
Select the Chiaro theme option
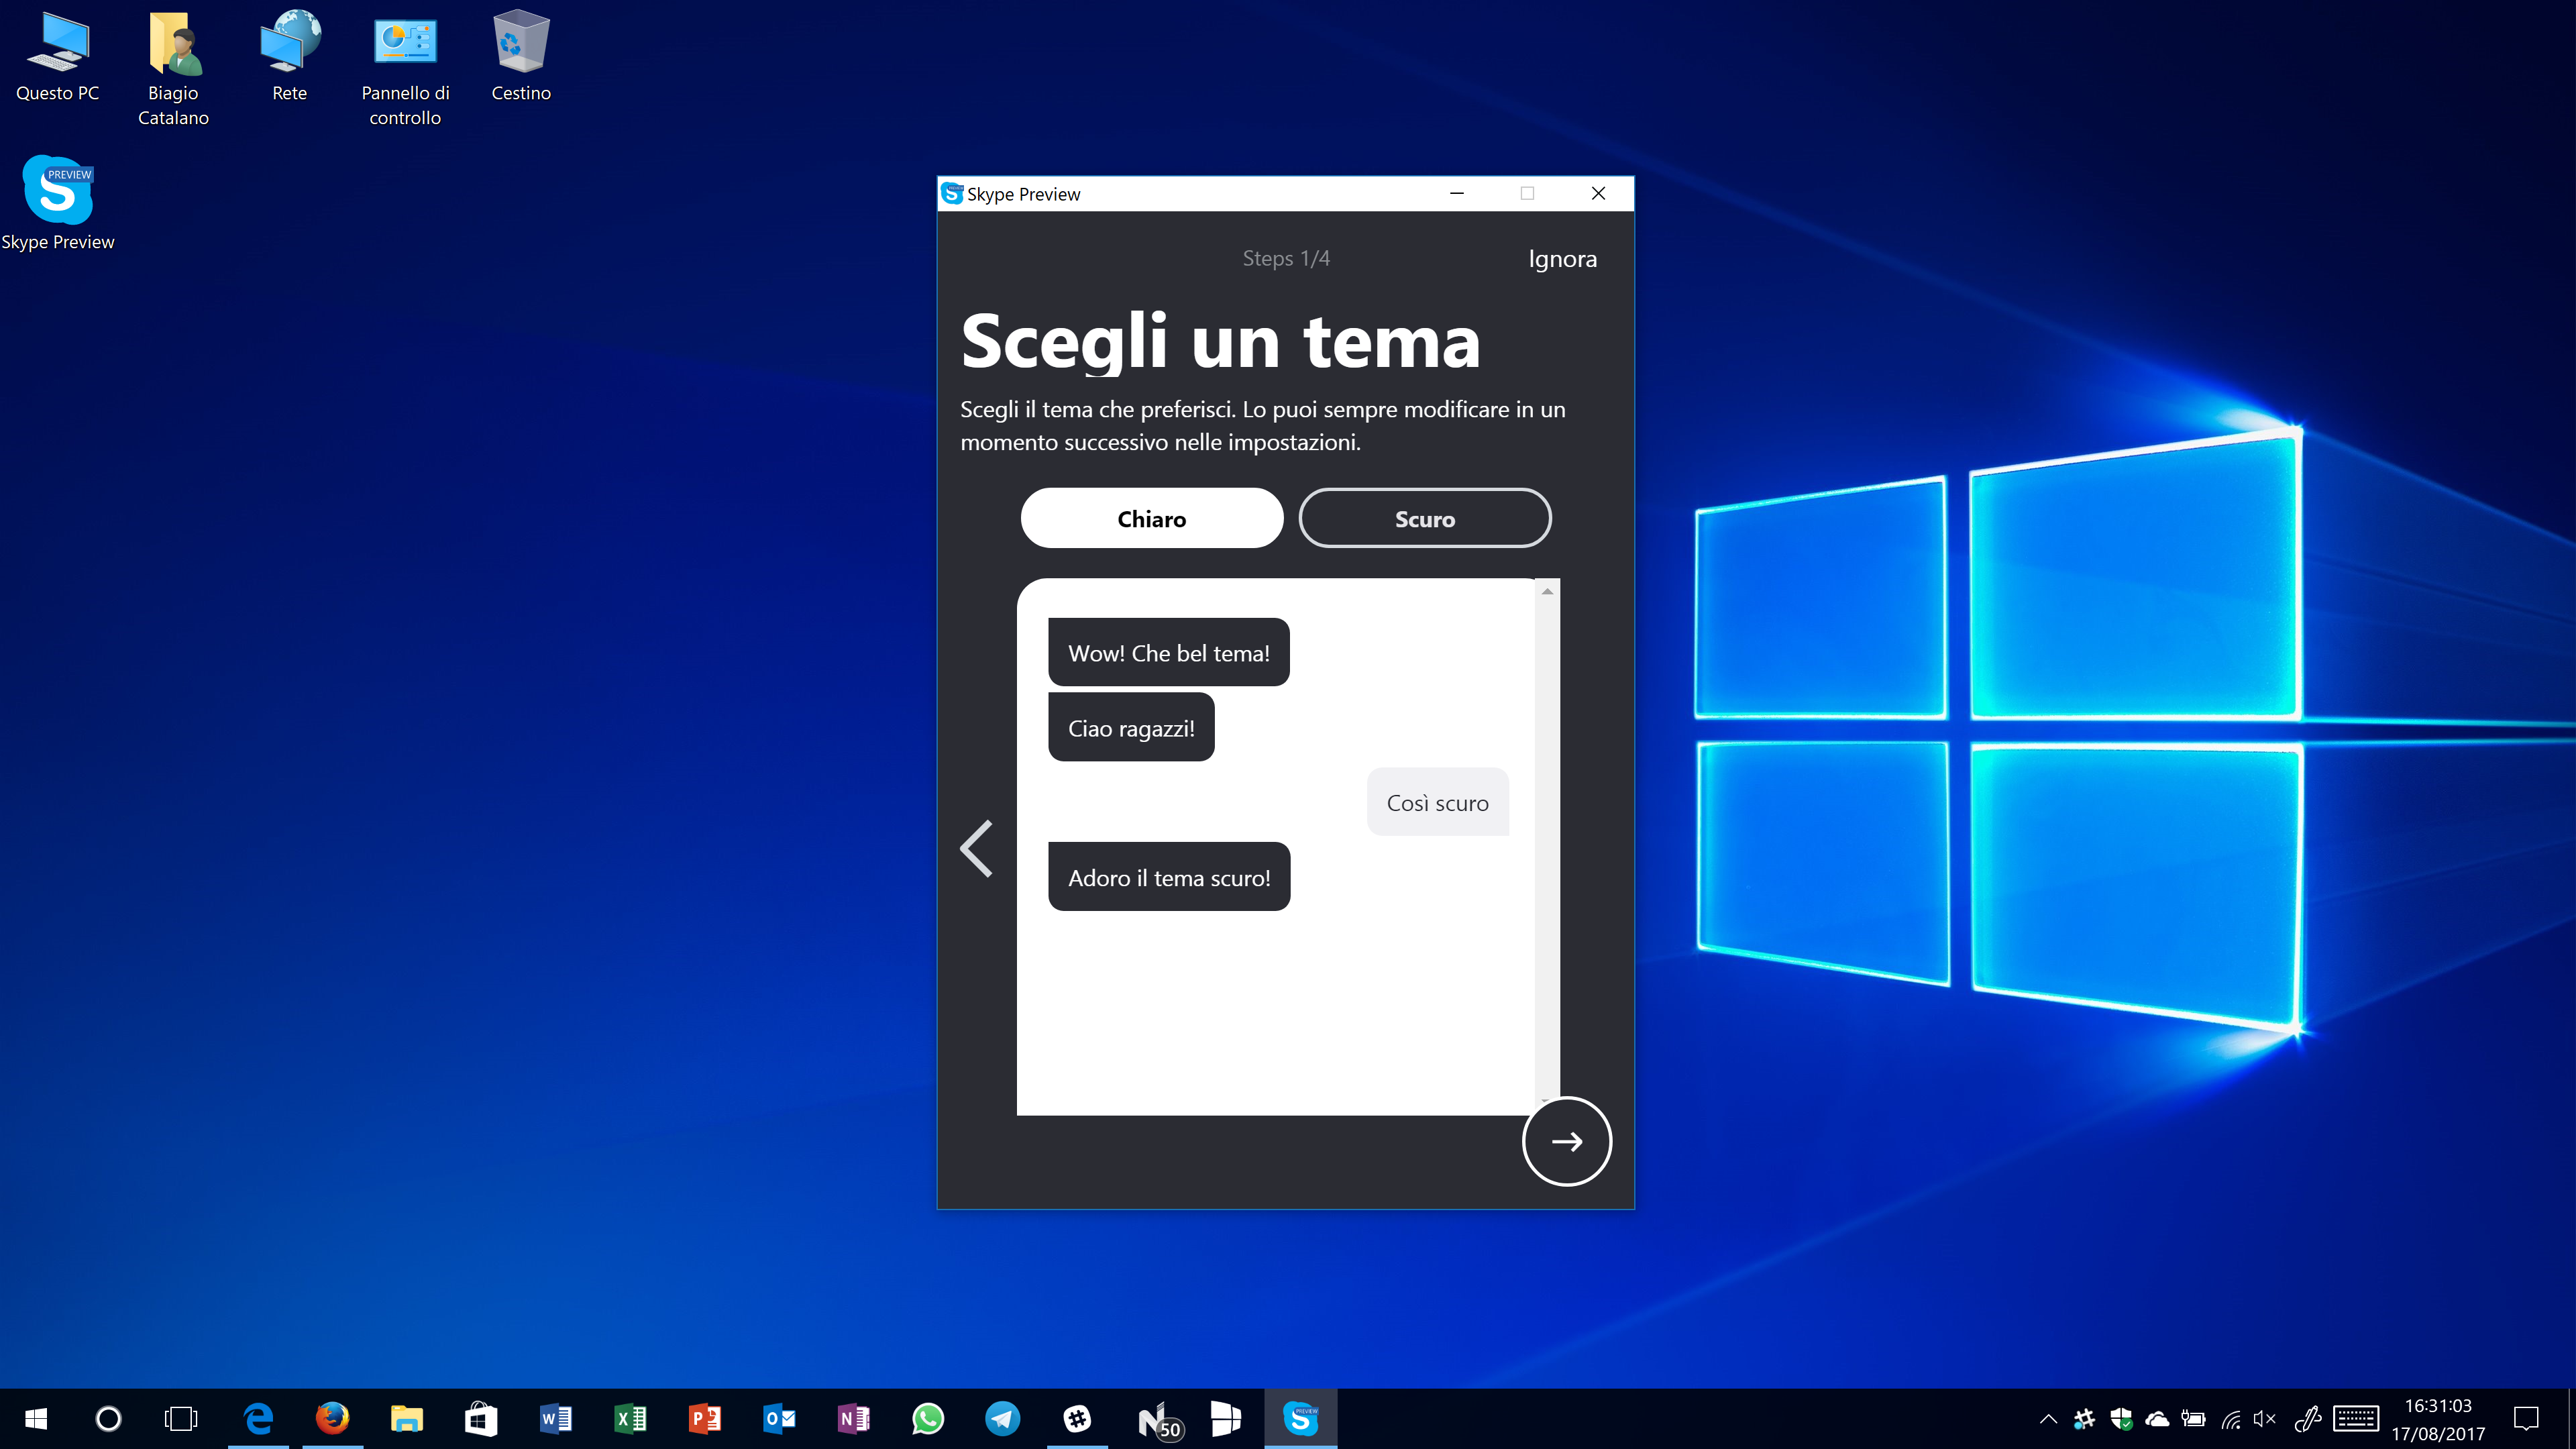(1151, 518)
